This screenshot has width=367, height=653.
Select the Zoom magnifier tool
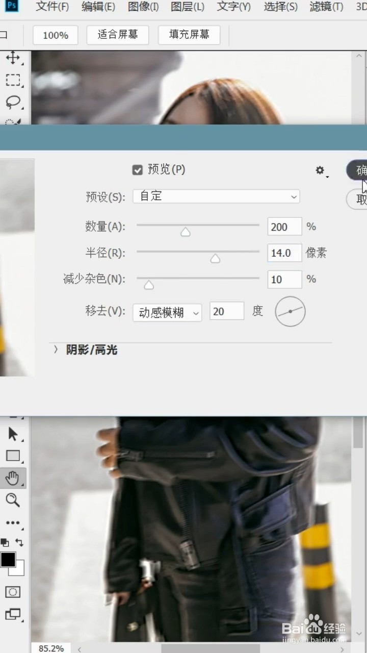coord(13,500)
